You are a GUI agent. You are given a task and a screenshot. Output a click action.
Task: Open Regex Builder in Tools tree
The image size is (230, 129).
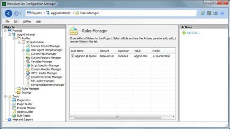[x=25, y=112]
